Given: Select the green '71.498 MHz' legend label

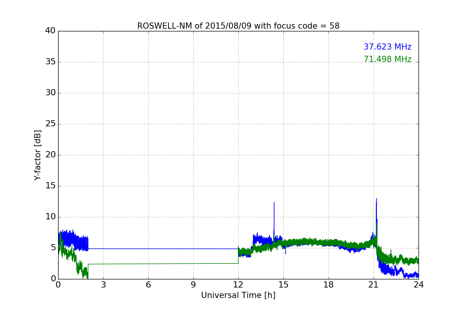Looking at the screenshot, I should 387,59.
